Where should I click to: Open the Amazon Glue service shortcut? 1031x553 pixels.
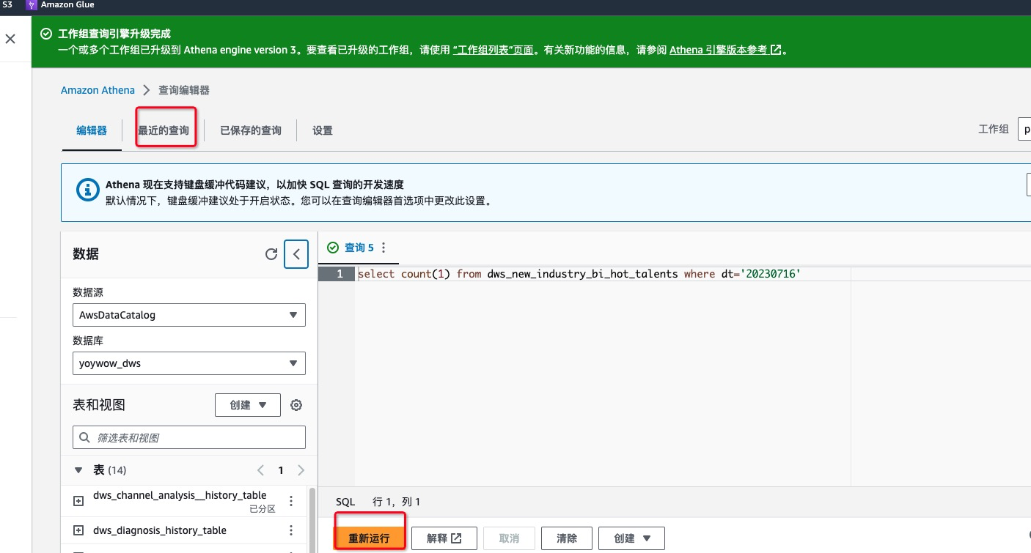[61, 5]
